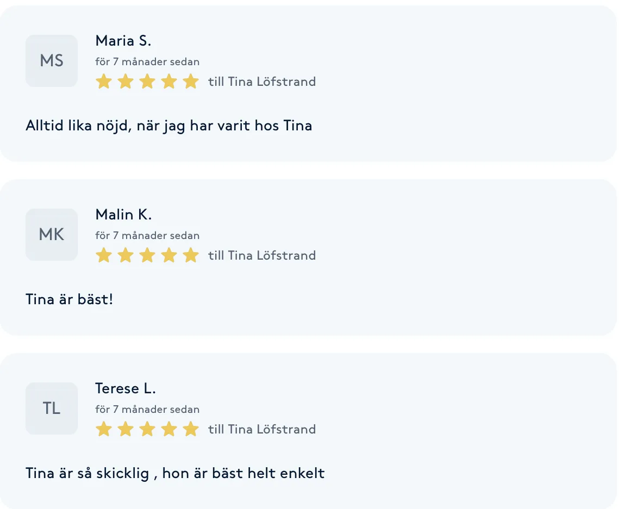Click timestamp under Terese L.
This screenshot has width=619, height=509.
[x=147, y=410]
